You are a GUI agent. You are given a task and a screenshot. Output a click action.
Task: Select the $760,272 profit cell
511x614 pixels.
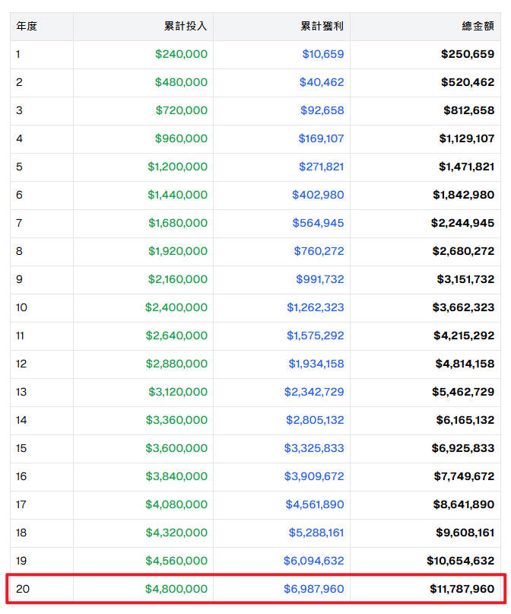(319, 251)
